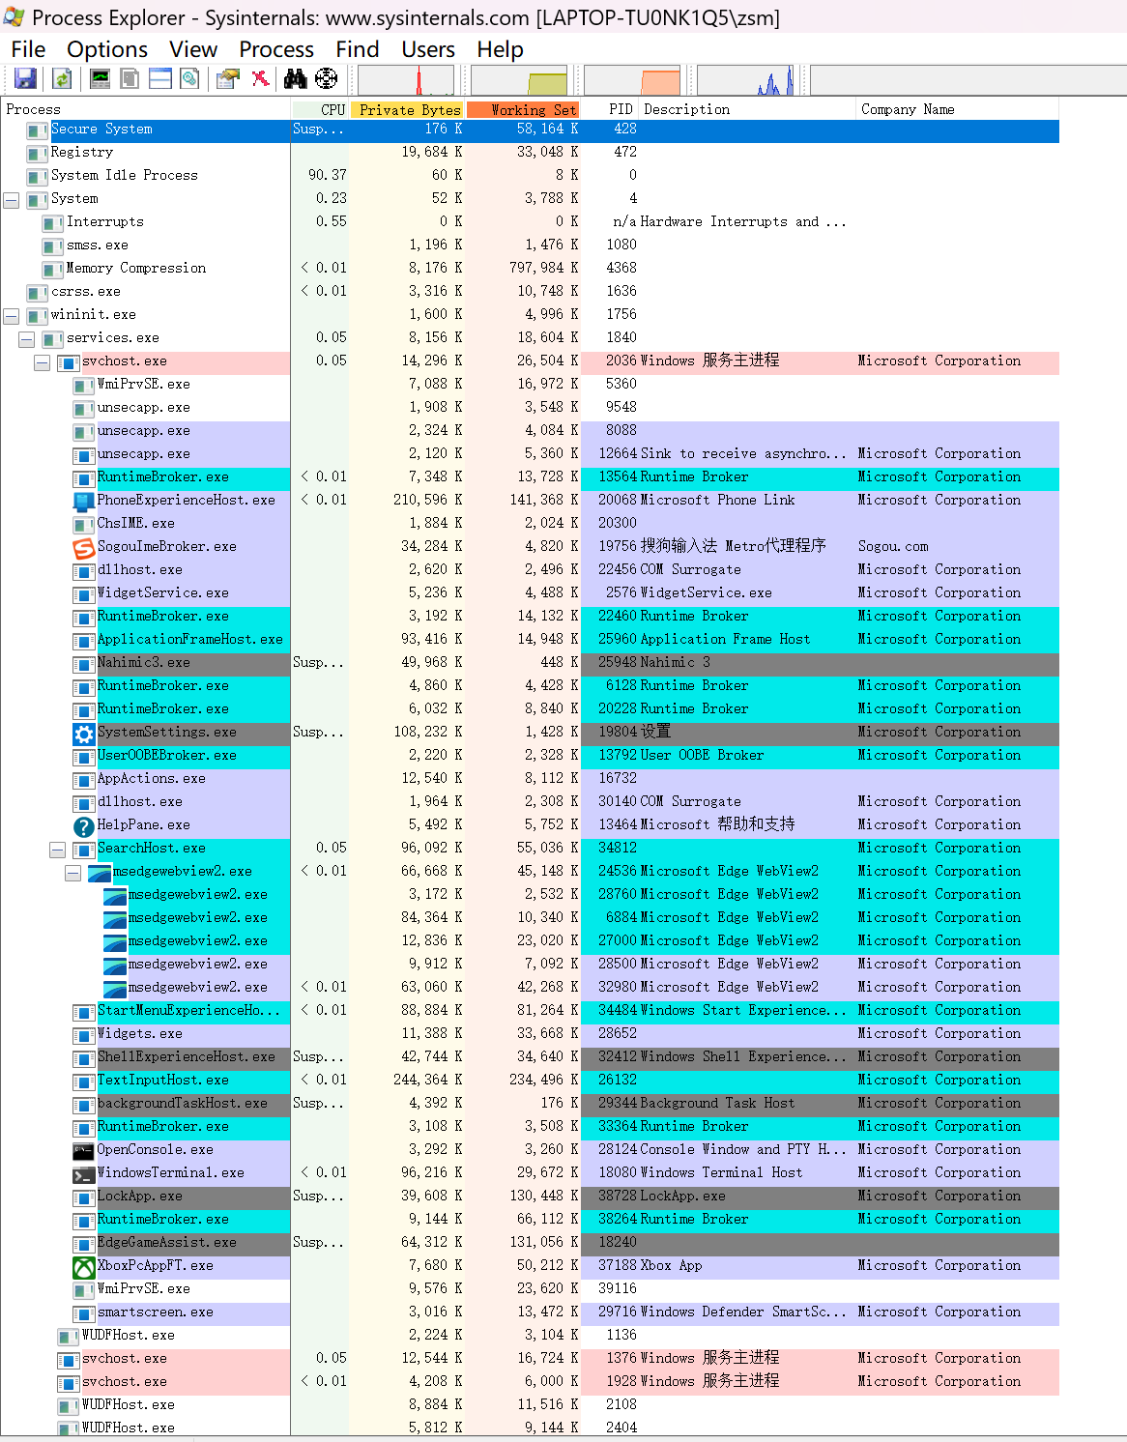Click the LockApp.exe process icon

(x=84, y=1197)
